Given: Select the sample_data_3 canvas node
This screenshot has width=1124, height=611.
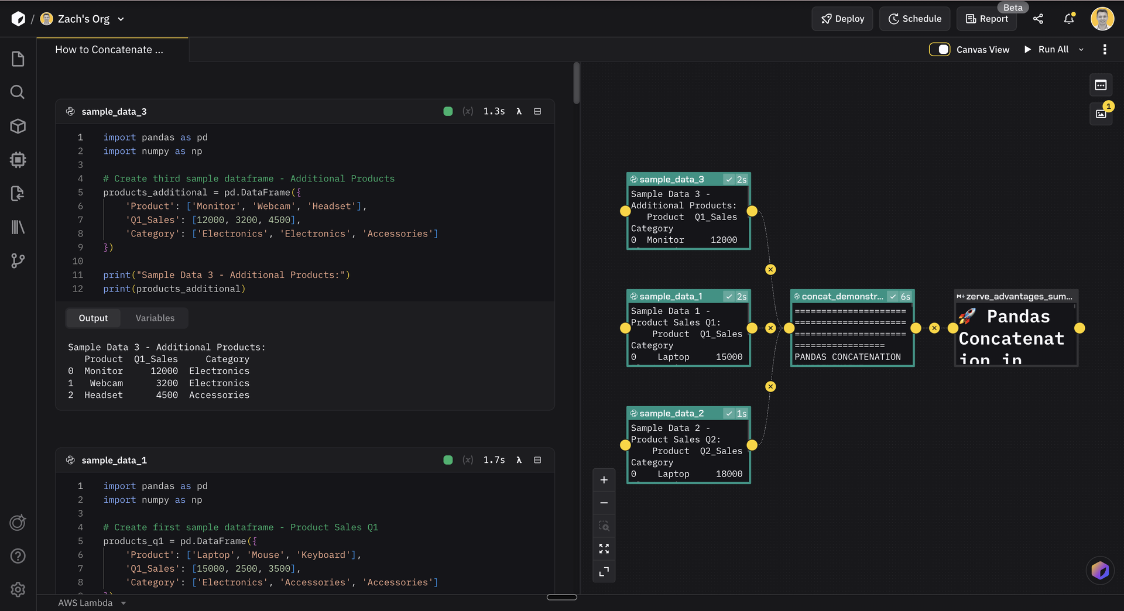Looking at the screenshot, I should (688, 211).
